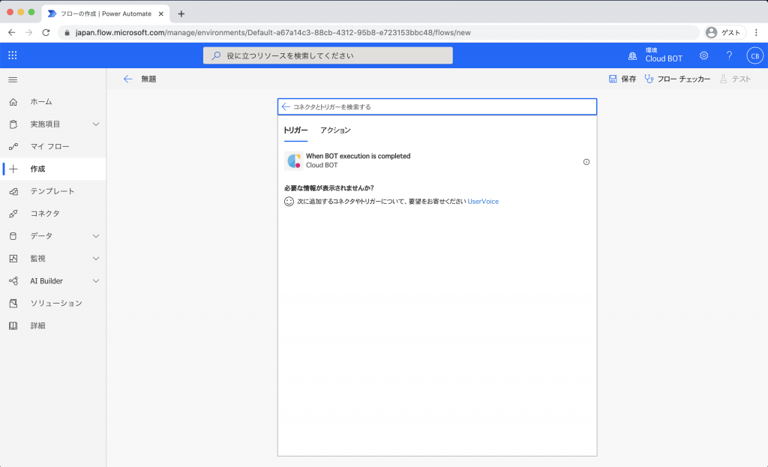The image size is (768, 467).
Task: Open settings gear in header
Action: [x=703, y=55]
